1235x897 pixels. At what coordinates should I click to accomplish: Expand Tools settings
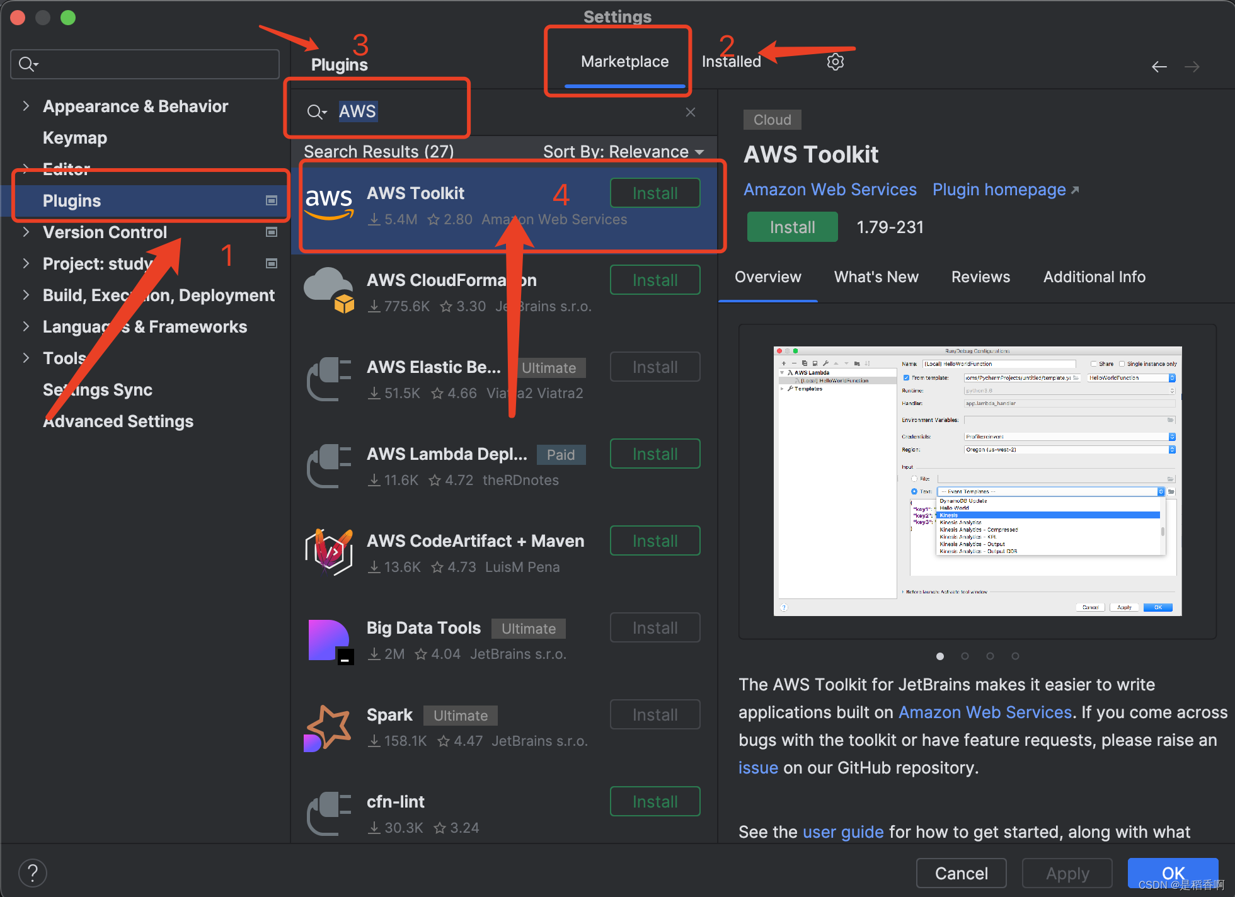pos(26,358)
